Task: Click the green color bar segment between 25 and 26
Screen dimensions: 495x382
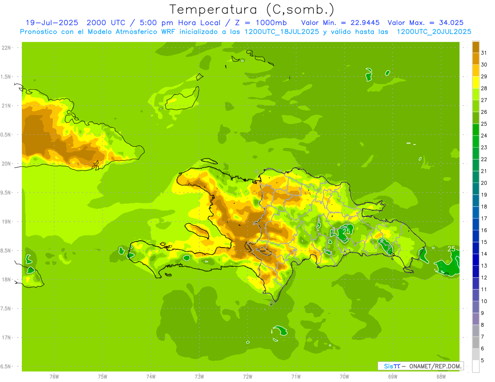Action: (476, 118)
